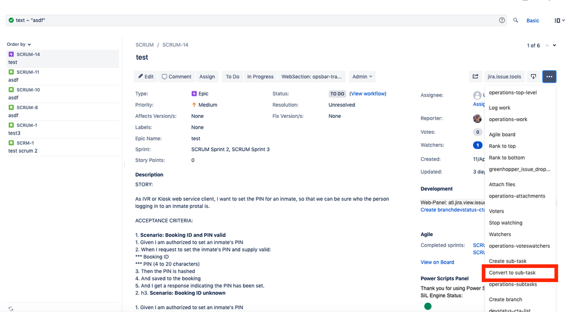This screenshot has height=312, width=574.
Task: Go to the next issue arrow
Action: pos(554,45)
